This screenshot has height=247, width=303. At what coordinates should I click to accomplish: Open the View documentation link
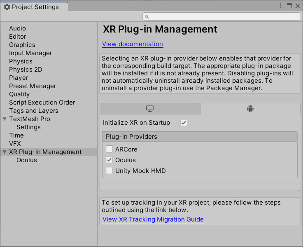click(133, 44)
